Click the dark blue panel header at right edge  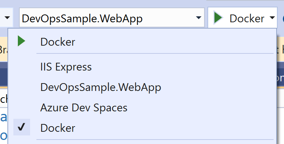pos(280,78)
